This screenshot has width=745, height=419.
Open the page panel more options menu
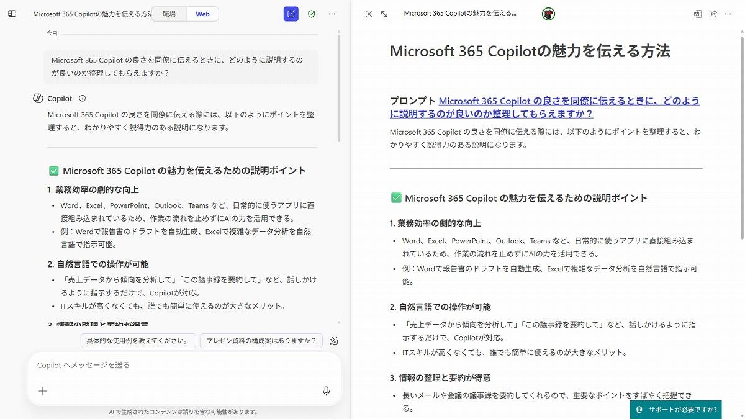click(x=728, y=14)
